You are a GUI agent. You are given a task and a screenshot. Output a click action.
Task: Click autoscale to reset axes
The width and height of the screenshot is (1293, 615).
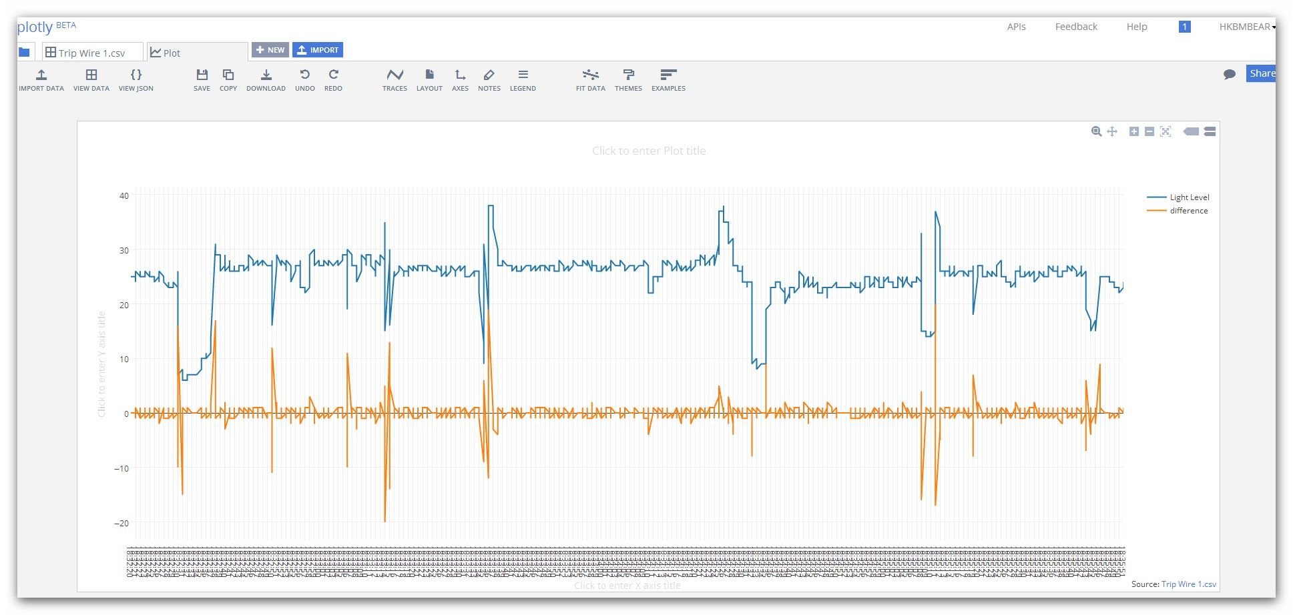(x=1166, y=131)
